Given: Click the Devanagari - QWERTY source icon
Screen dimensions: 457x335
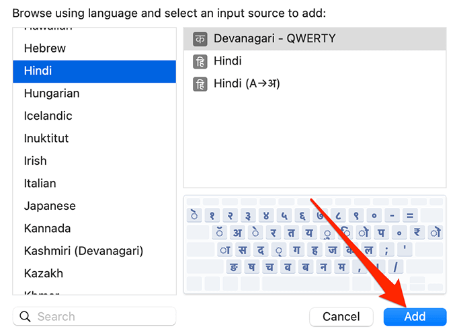Looking at the screenshot, I should click(x=200, y=39).
